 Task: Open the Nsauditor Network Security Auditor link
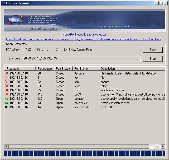pyautogui.click(x=84, y=34)
